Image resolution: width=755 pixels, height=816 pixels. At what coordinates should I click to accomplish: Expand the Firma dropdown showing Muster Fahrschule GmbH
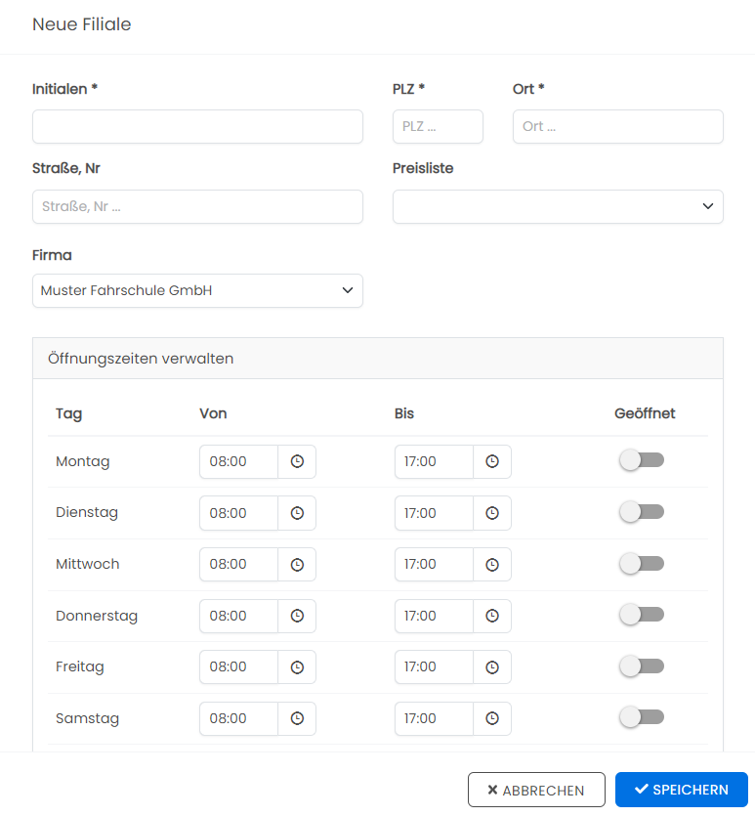[197, 291]
